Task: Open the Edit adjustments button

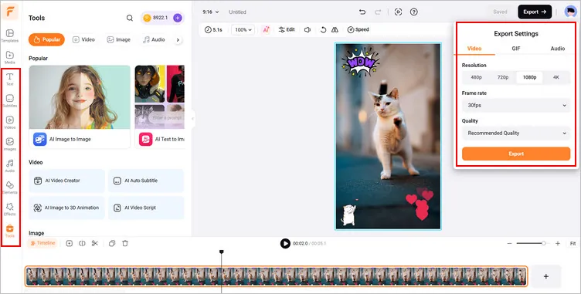Action: 287,29
